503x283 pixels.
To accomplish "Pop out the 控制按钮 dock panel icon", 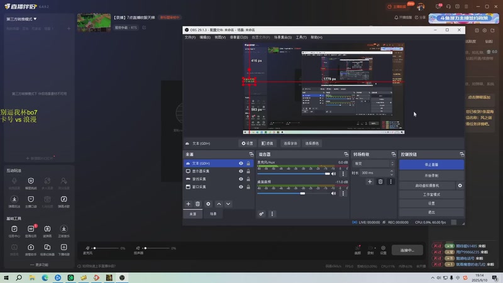I will tap(462, 154).
